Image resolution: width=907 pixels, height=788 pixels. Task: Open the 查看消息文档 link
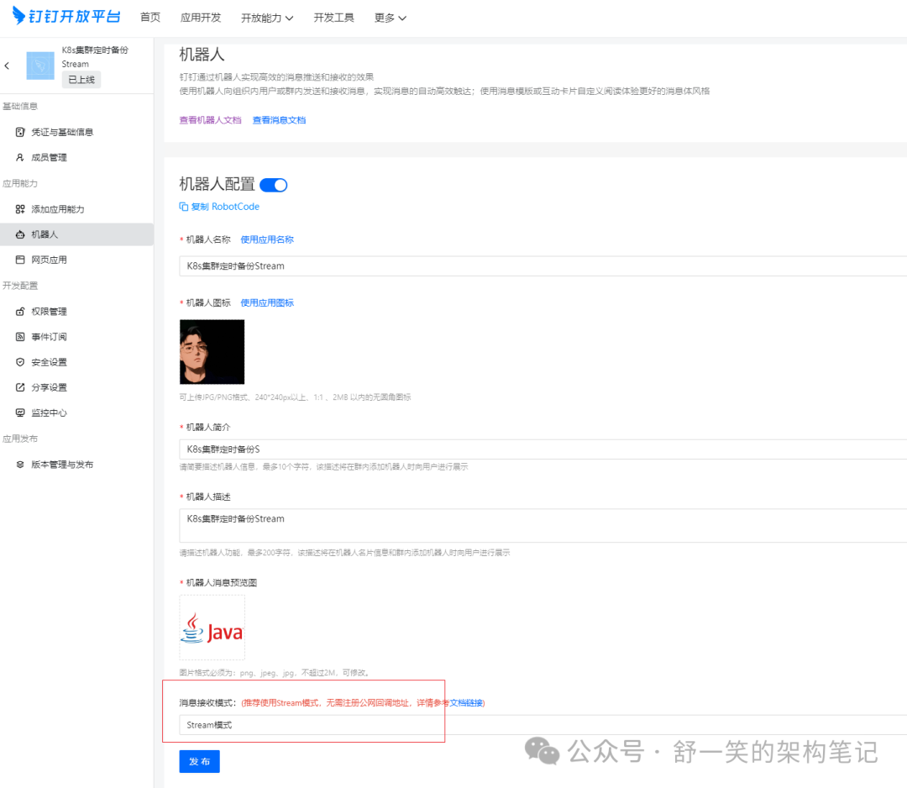[x=279, y=120]
